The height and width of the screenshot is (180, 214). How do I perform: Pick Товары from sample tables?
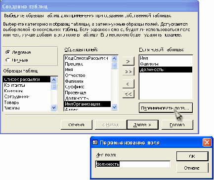coord(27,102)
